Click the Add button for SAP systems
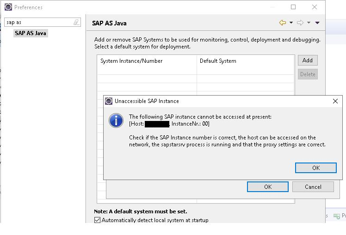Image resolution: width=346 pixels, height=235 pixels. pos(308,60)
